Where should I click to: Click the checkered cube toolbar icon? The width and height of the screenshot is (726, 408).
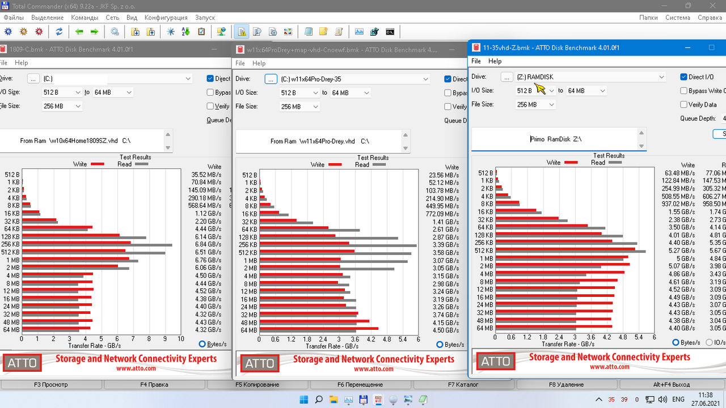(375, 32)
